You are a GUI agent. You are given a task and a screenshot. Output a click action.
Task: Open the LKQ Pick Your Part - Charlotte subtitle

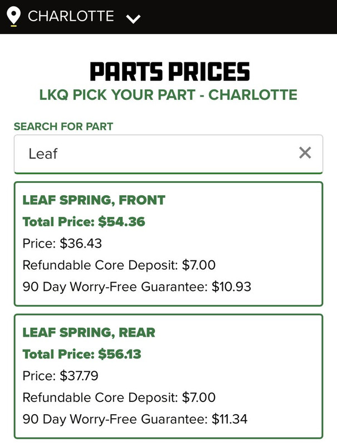168,95
